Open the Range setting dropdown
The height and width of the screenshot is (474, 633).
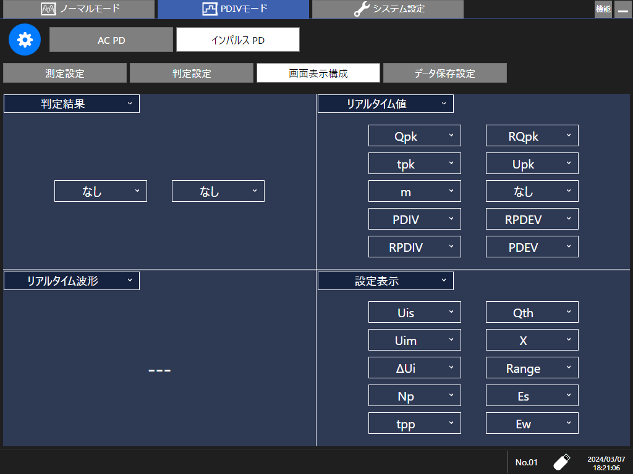tap(532, 367)
